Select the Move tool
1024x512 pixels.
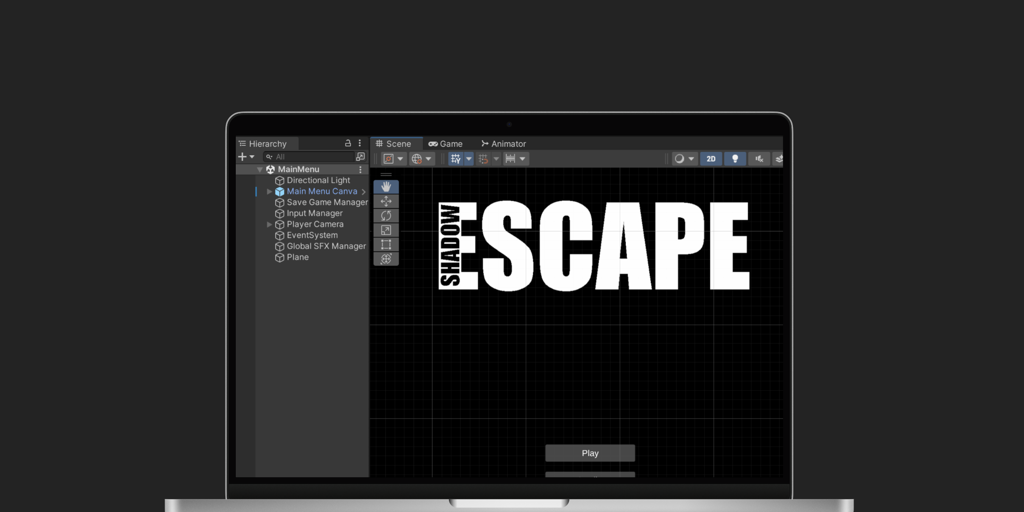click(386, 201)
